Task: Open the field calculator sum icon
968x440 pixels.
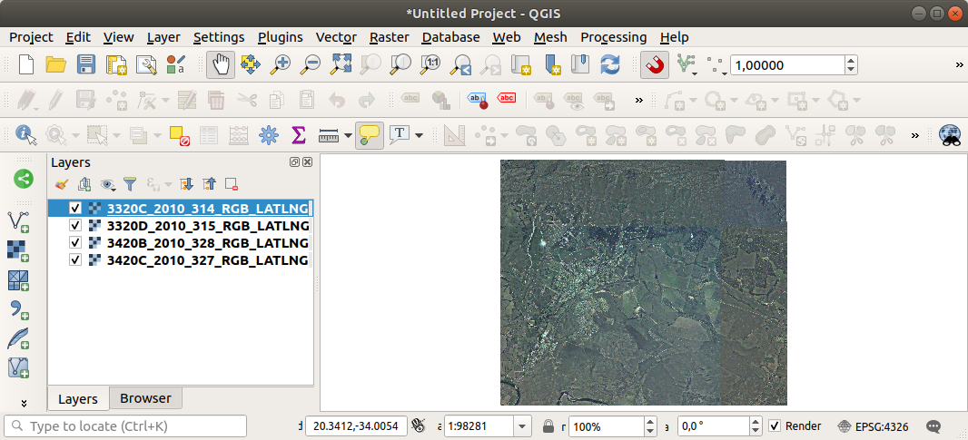Action: tap(298, 135)
